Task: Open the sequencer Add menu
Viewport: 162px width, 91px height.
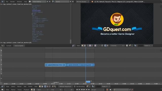Action: pyautogui.click(x=25, y=86)
